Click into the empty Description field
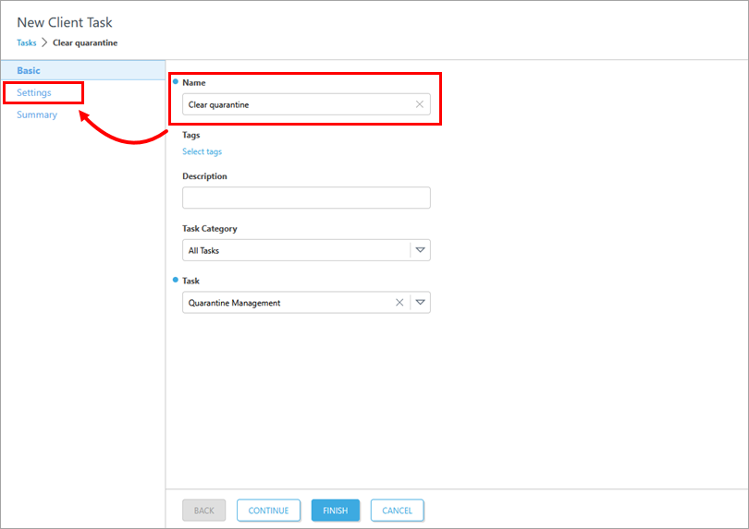Screen dimensions: 749x529 point(306,198)
